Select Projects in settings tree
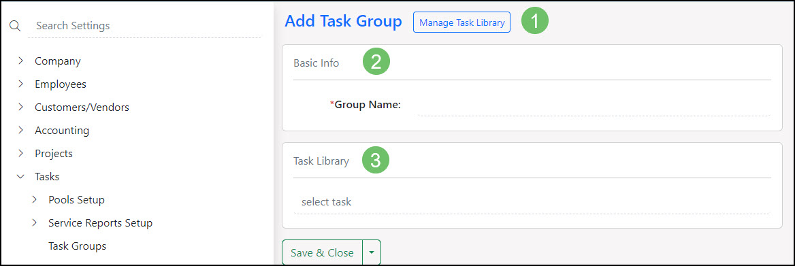This screenshot has height=266, width=795. pos(54,154)
